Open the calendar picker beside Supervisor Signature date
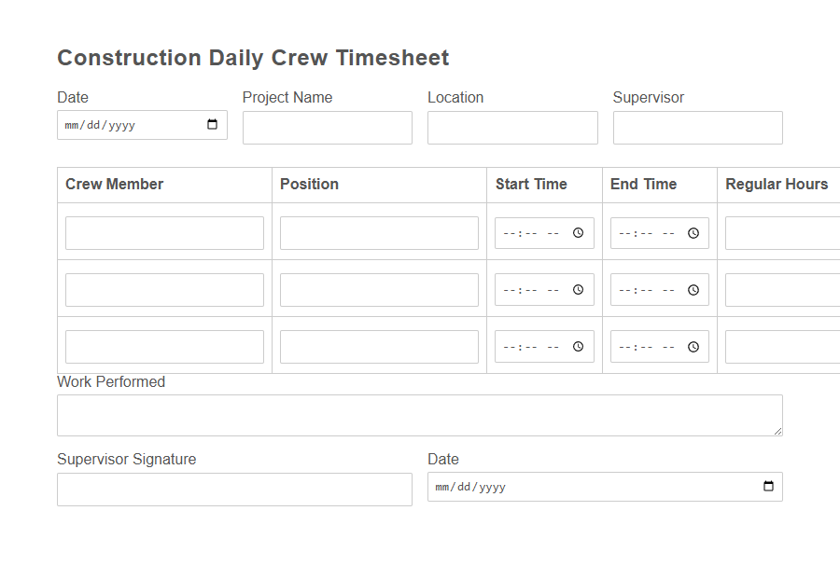The image size is (840, 566). coord(767,486)
